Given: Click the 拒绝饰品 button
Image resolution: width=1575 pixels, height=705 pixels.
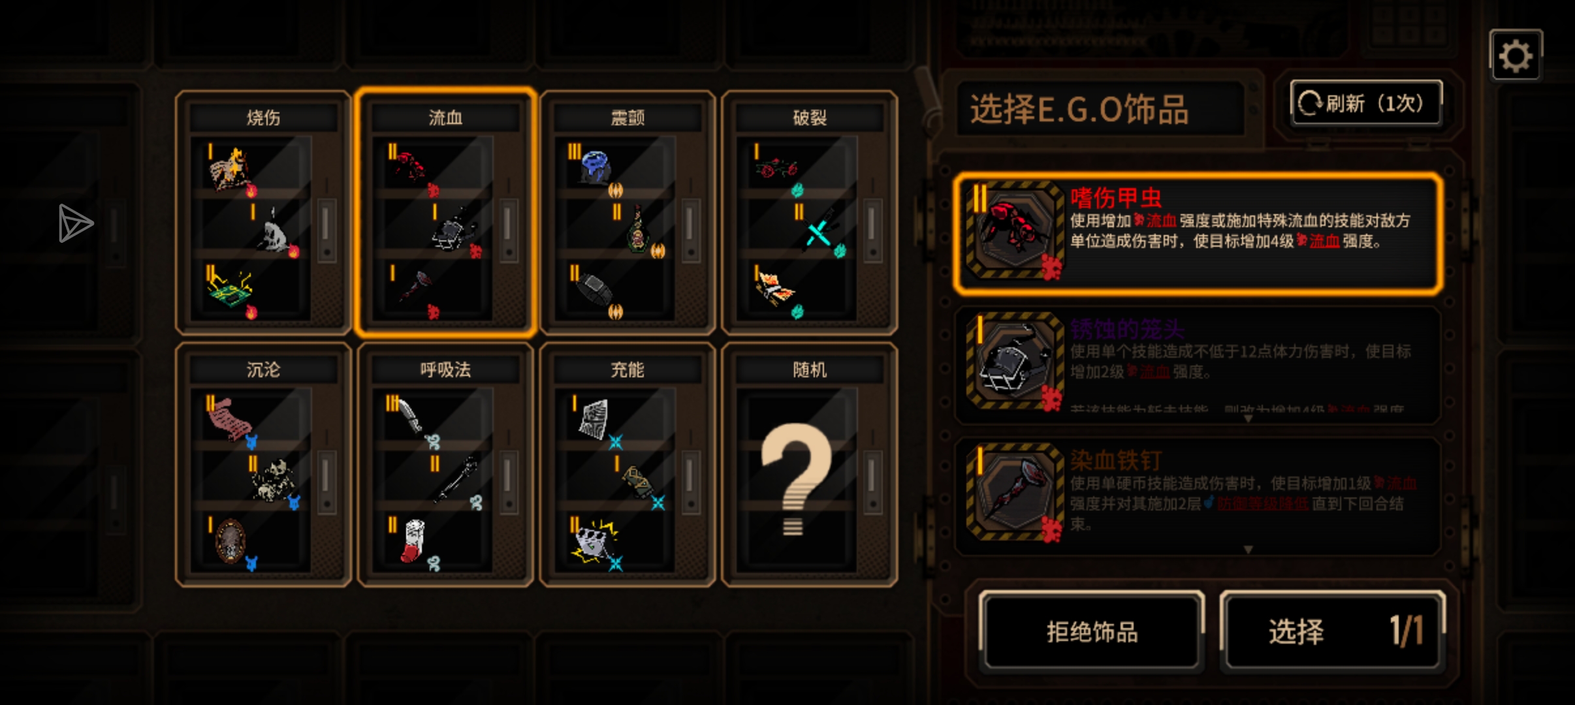Looking at the screenshot, I should coord(1091,631).
